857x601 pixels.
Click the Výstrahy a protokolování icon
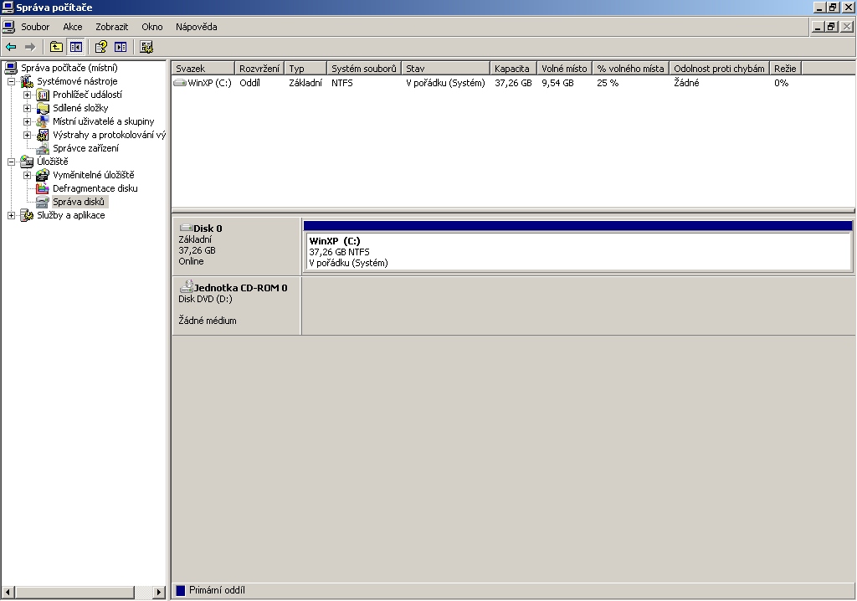point(43,135)
